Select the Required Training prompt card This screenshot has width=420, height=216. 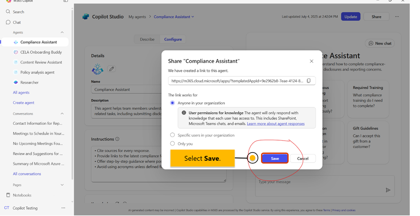point(368,99)
